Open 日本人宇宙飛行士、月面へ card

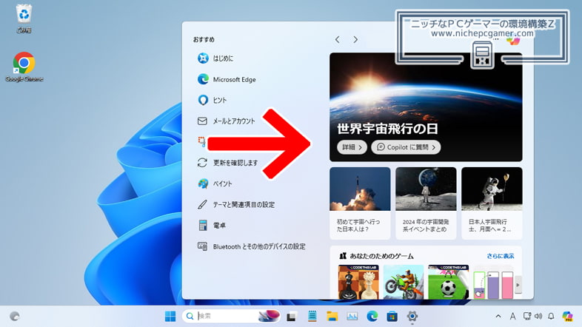[492, 203]
